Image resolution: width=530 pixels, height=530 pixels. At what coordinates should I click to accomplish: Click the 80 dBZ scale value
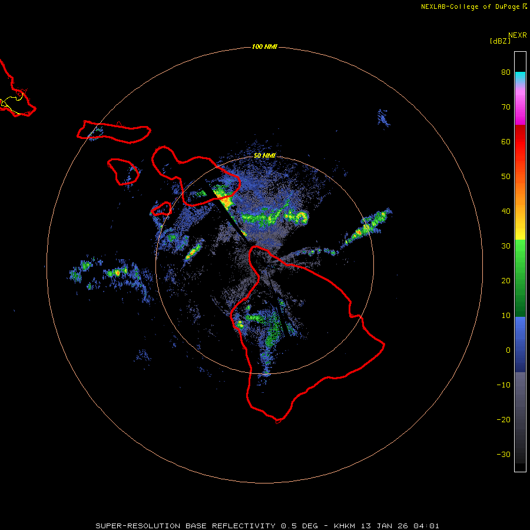pos(506,72)
